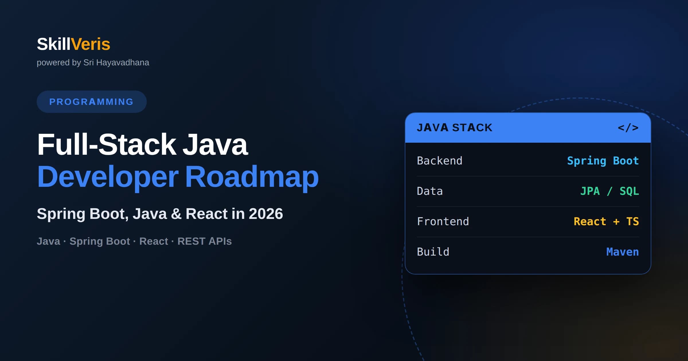
Task: Click the 'JAVA STACK' card title
Action: point(455,127)
